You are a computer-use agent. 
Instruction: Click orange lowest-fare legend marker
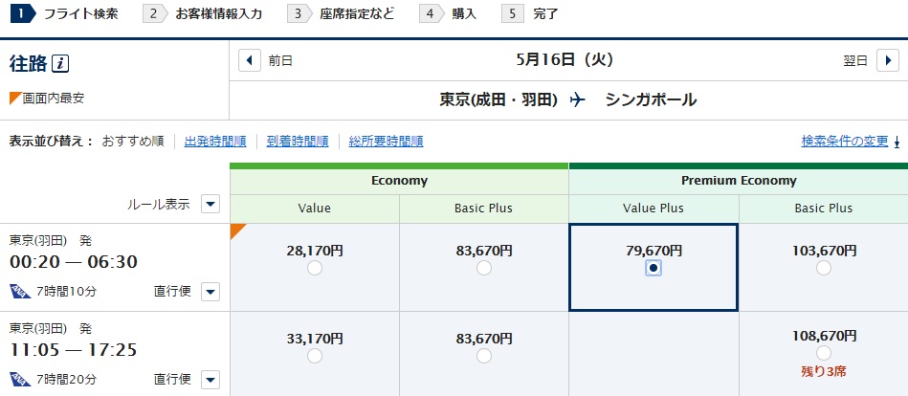[x=15, y=99]
